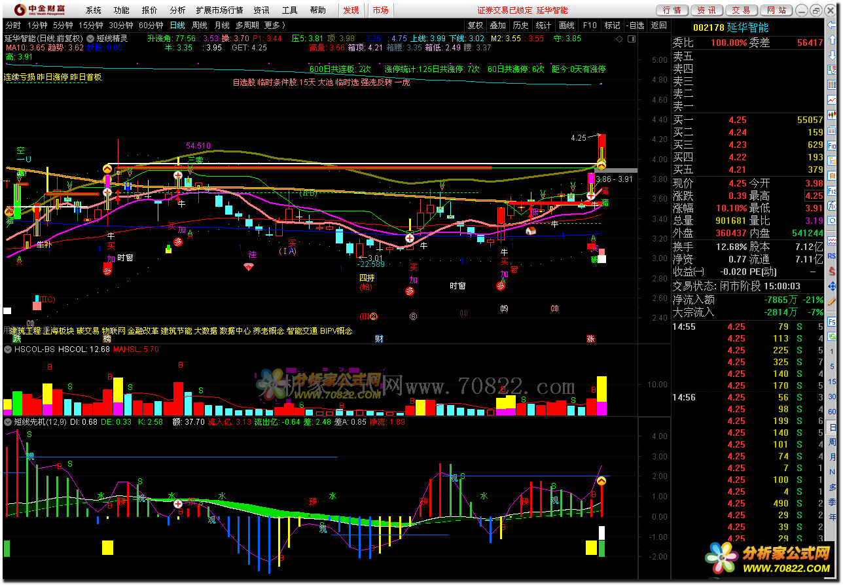The width and height of the screenshot is (843, 585).
Task: Select the pencil drawing tool icon
Action: click(x=832, y=301)
